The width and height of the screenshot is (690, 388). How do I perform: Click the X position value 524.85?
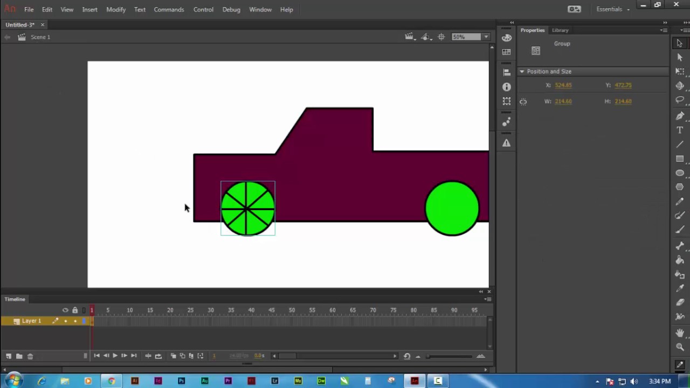click(x=563, y=85)
